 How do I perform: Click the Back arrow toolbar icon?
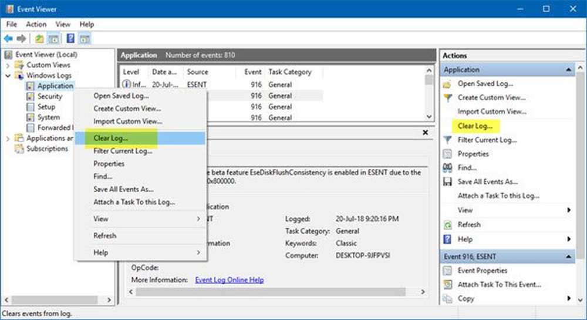click(8, 39)
